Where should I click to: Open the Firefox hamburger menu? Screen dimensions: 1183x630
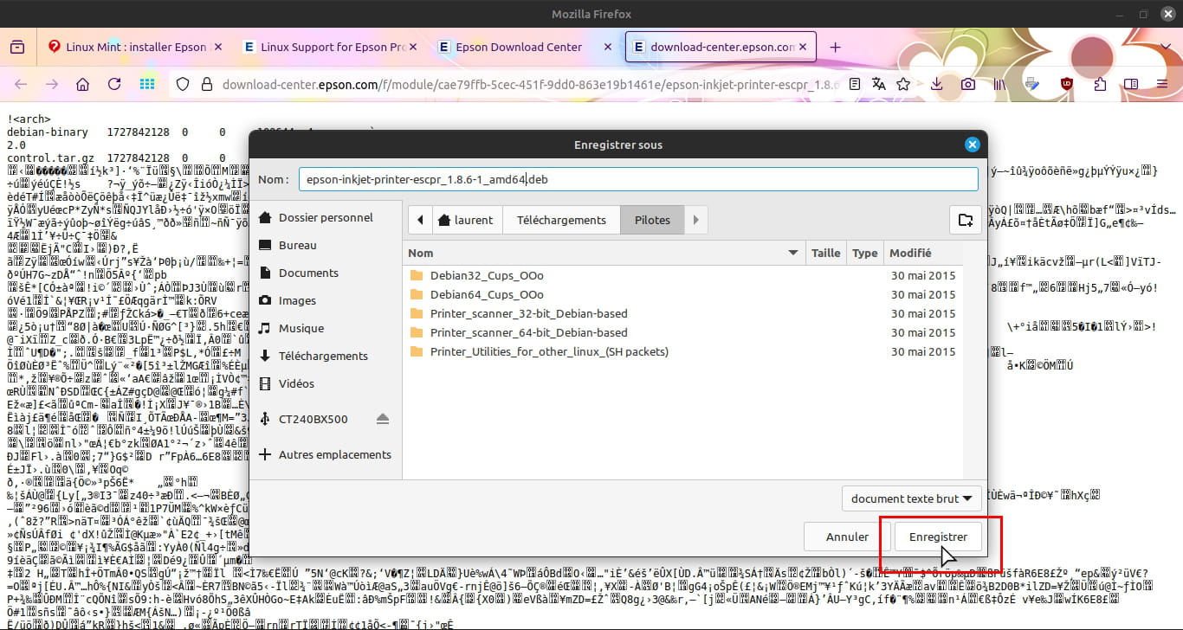1164,84
